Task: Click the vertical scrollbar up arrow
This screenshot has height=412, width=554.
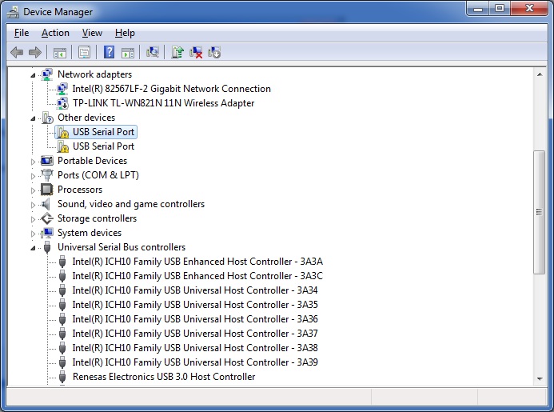Action: pos(540,74)
